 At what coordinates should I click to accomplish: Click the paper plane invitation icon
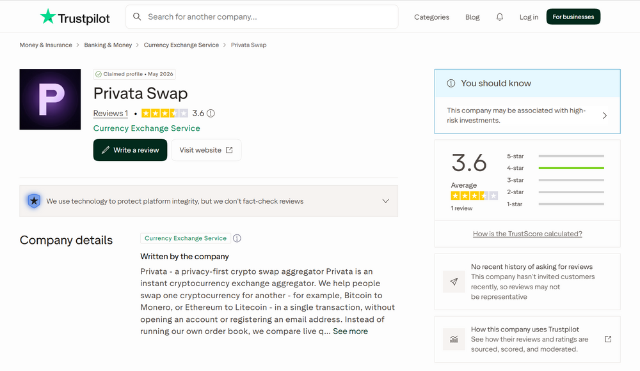pos(454,282)
